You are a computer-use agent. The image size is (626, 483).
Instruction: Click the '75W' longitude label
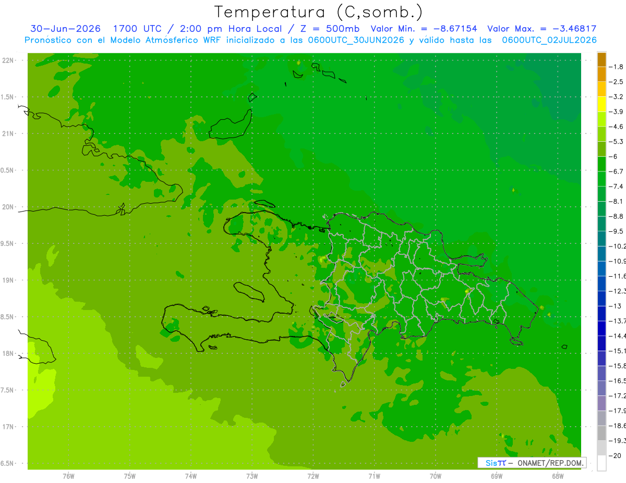(x=130, y=476)
